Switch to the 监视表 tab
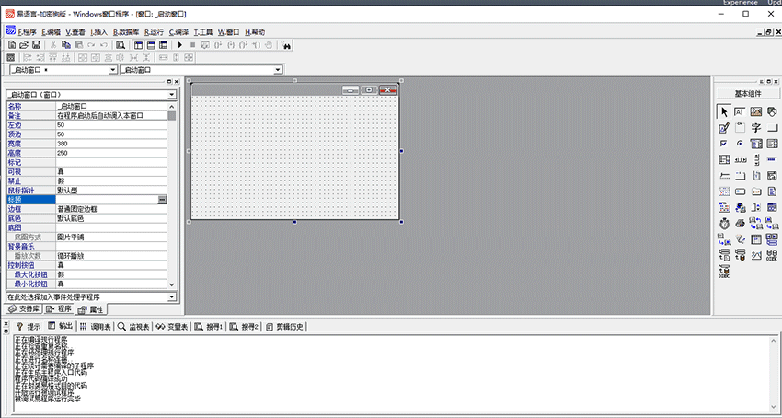 133,327
